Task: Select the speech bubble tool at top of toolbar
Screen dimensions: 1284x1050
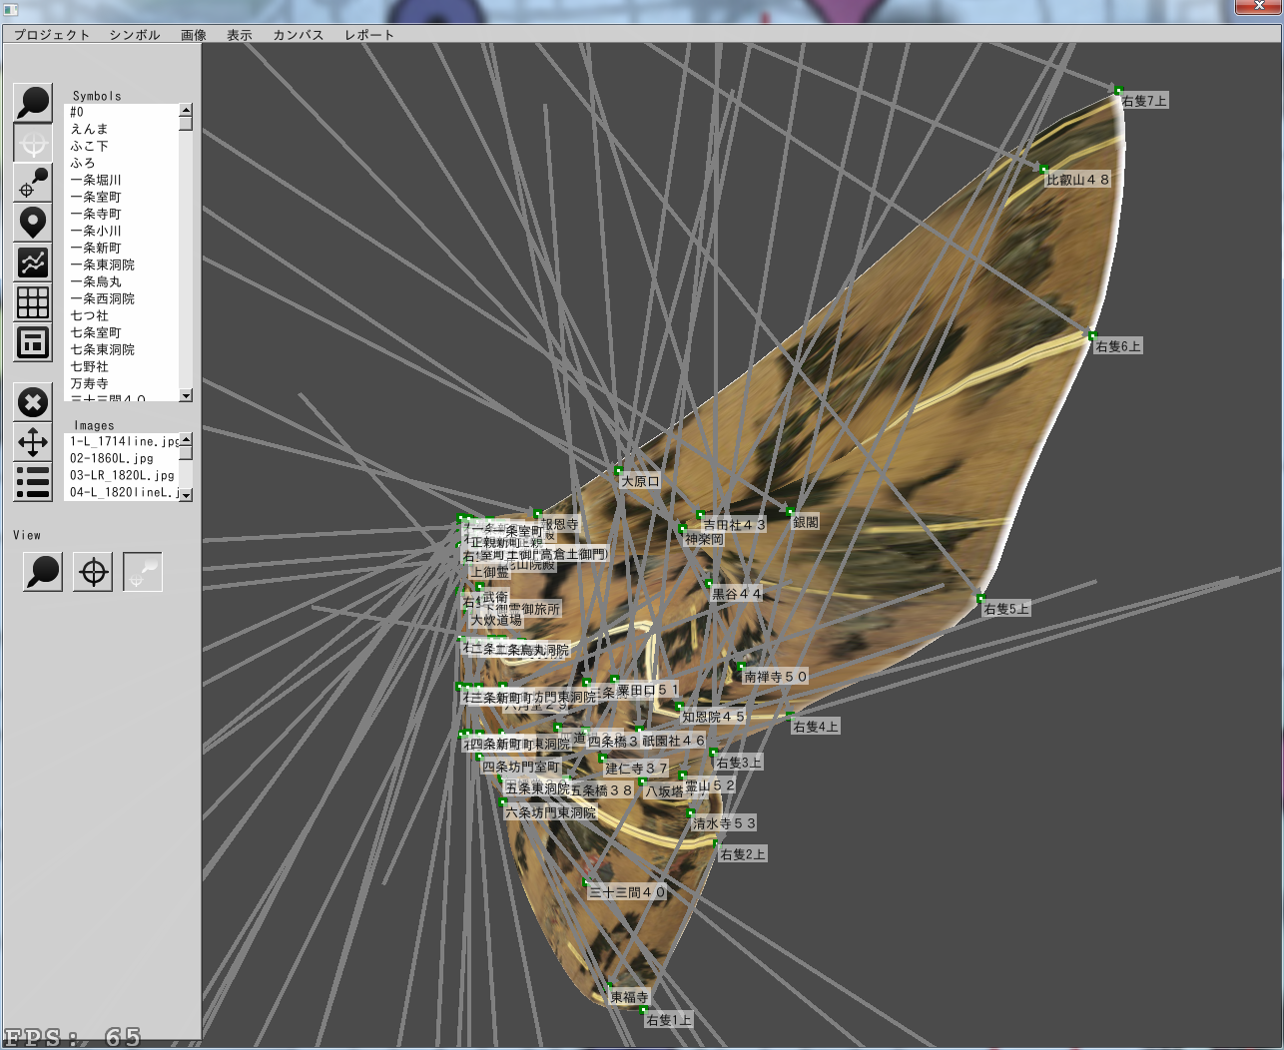Action: point(33,103)
